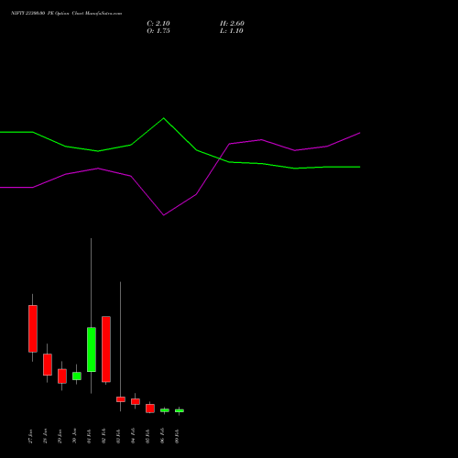Image resolution: width=458 pixels, height=458 pixels.
Task: Select the open value O: 1.75
Action: (158, 31)
